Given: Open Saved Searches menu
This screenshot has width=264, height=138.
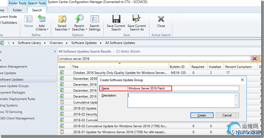Looking at the screenshot, I should [x=62, y=23].
